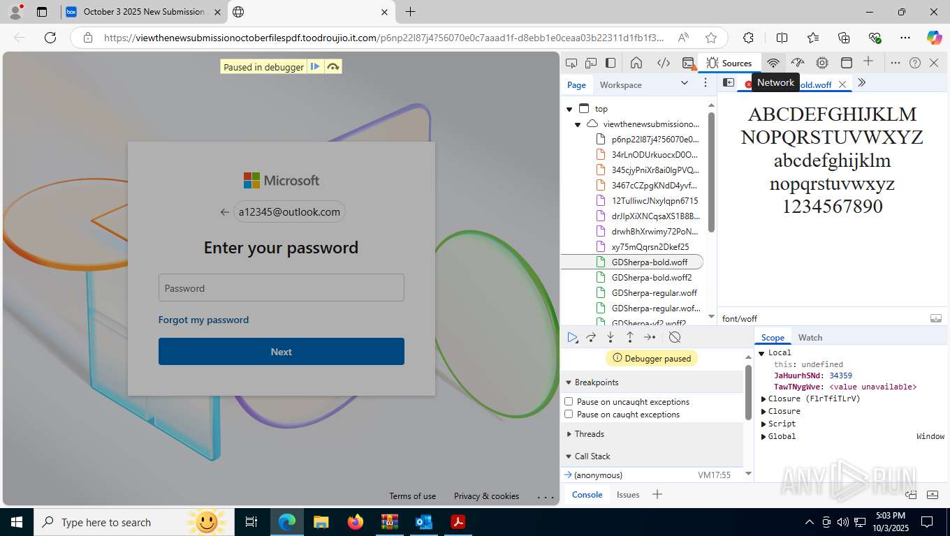
Task: Click Forgot my password link
Action: point(203,320)
